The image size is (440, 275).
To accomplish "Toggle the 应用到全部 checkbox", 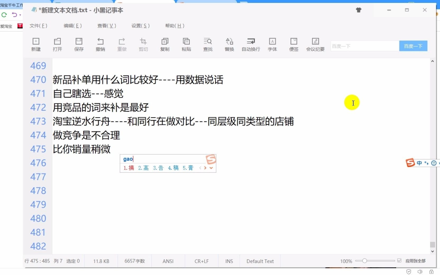I will (399, 261).
